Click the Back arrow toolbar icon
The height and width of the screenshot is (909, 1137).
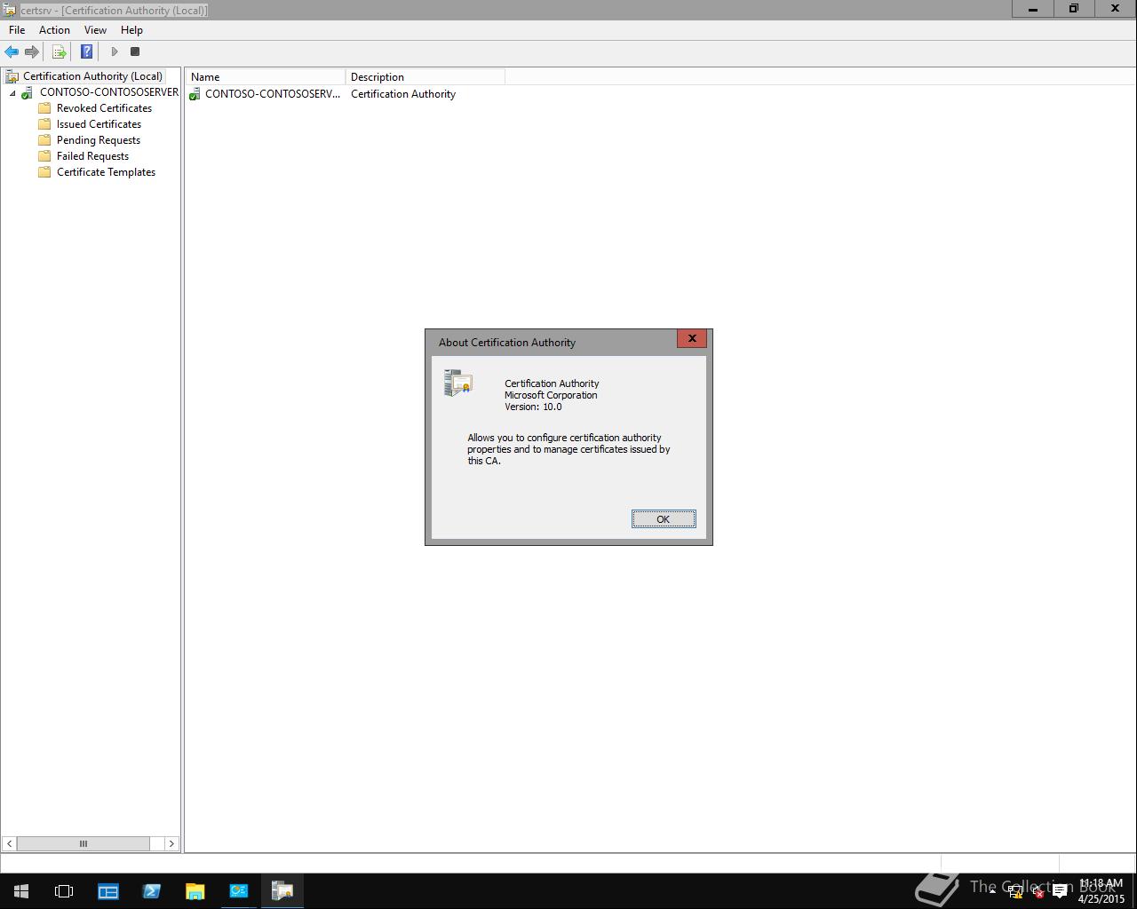12,51
